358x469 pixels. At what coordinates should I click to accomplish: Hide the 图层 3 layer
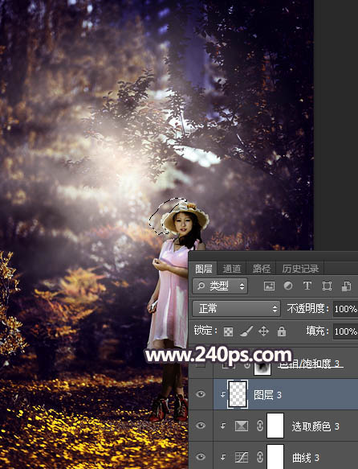[201, 394]
